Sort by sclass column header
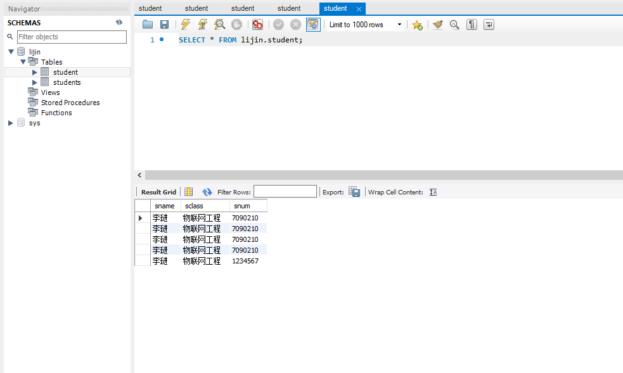Viewport: 623px width, 373px height. [205, 206]
